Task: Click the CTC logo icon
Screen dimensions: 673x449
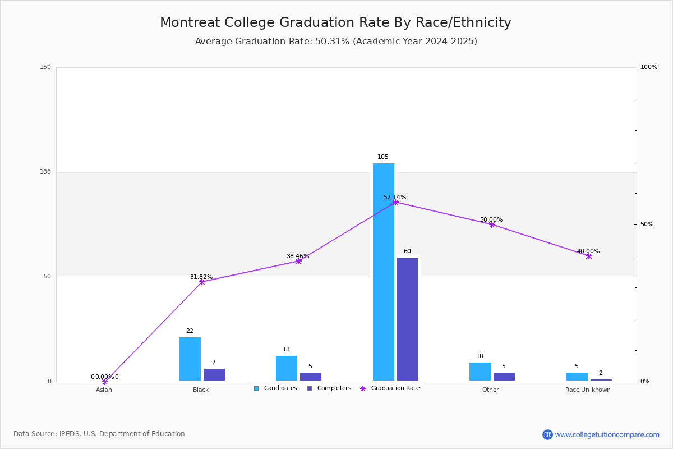Action: pos(547,434)
